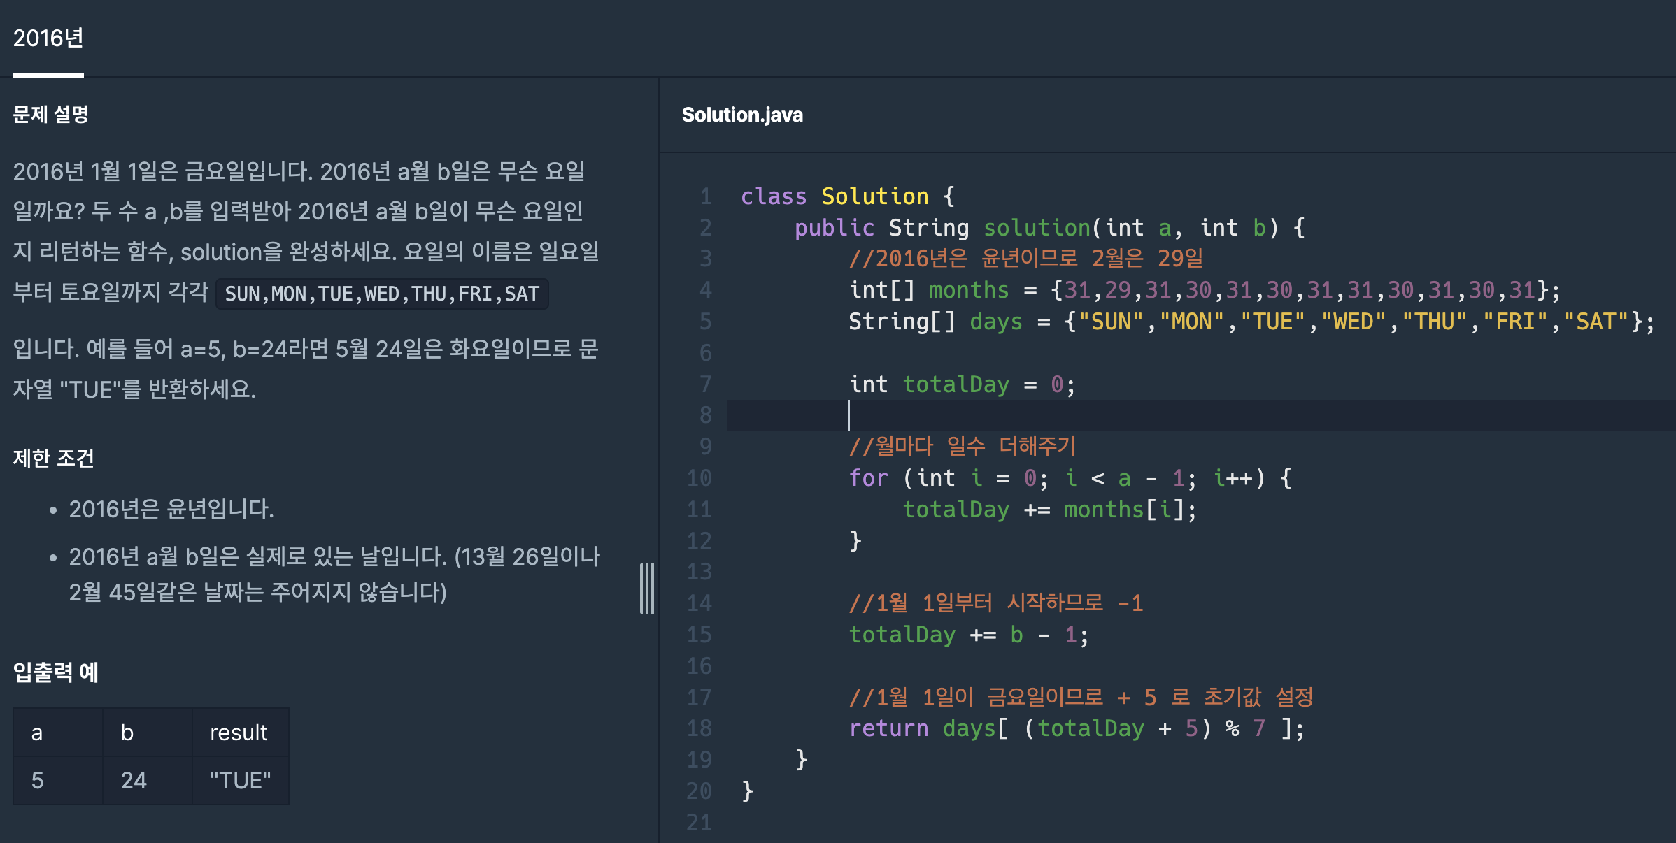The height and width of the screenshot is (843, 1676).
Task: Click table header cell 'b'
Action: click(x=148, y=732)
